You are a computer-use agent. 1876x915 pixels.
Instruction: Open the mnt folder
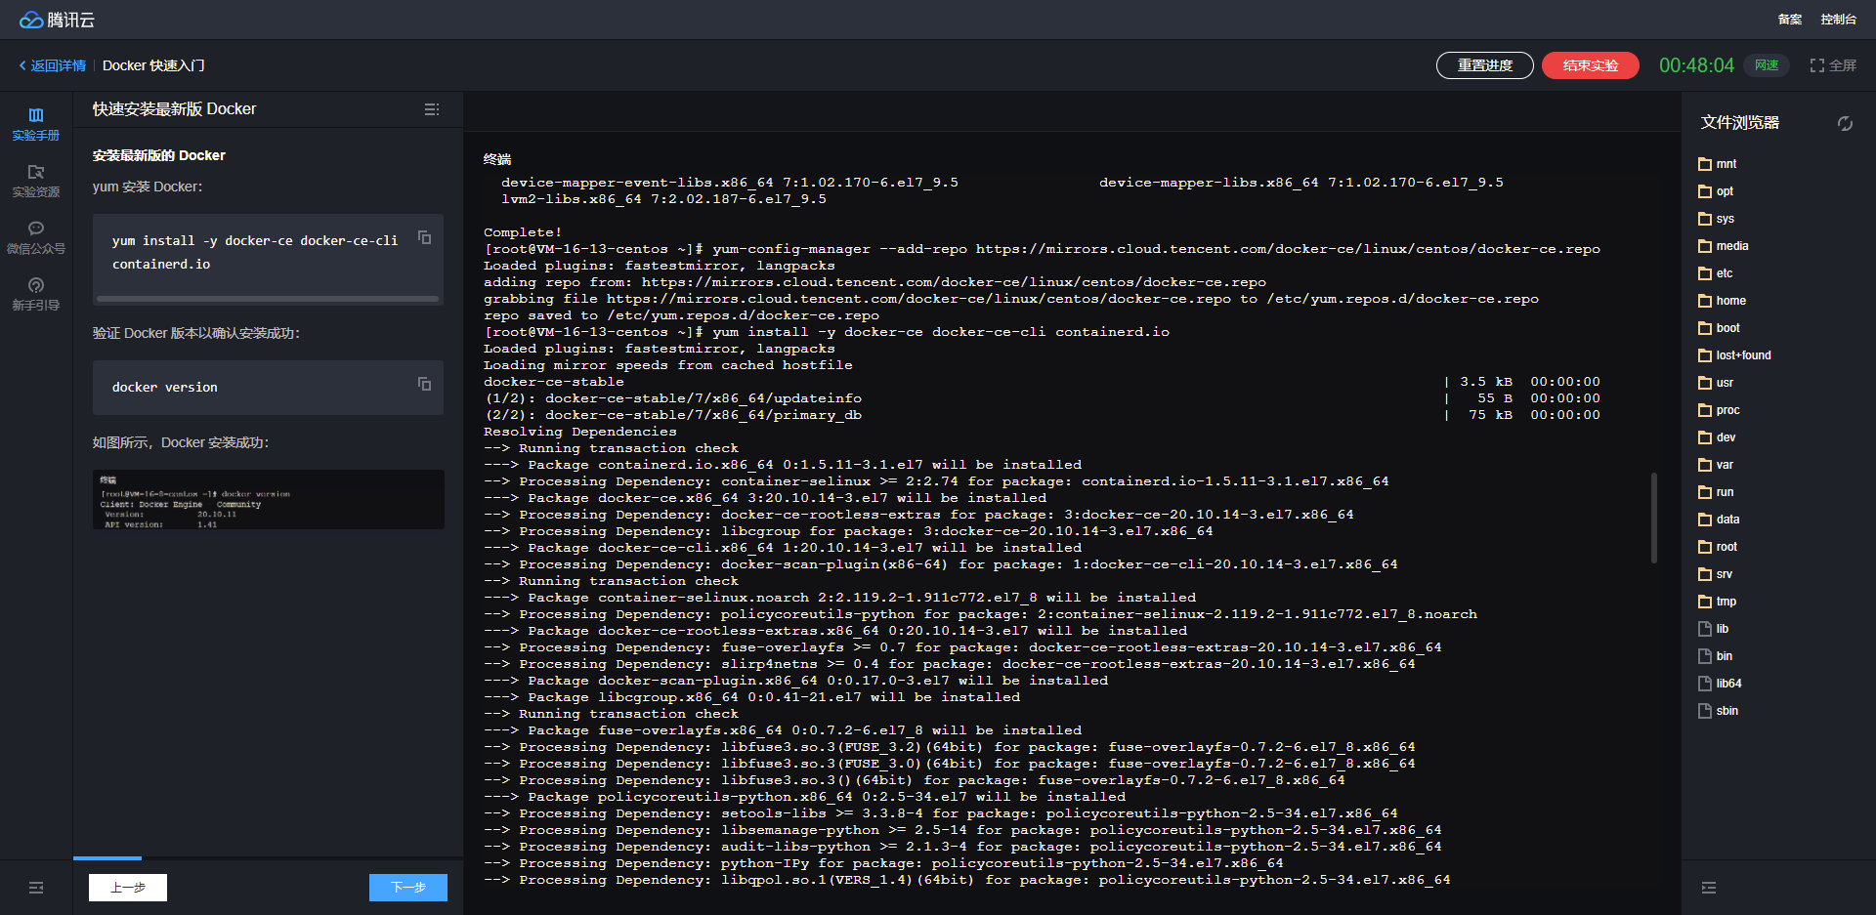1718,164
